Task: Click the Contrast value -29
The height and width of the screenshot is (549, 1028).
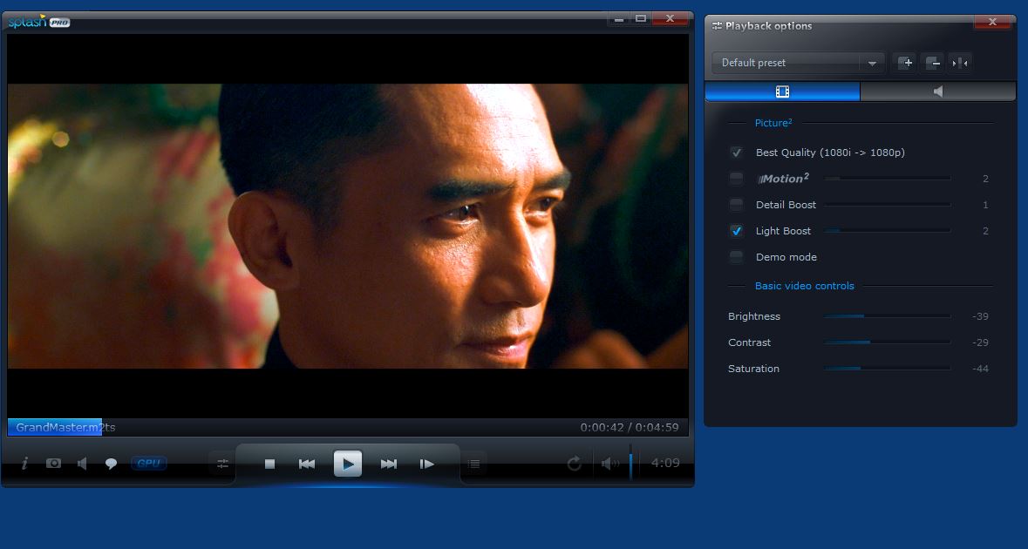Action: click(980, 342)
